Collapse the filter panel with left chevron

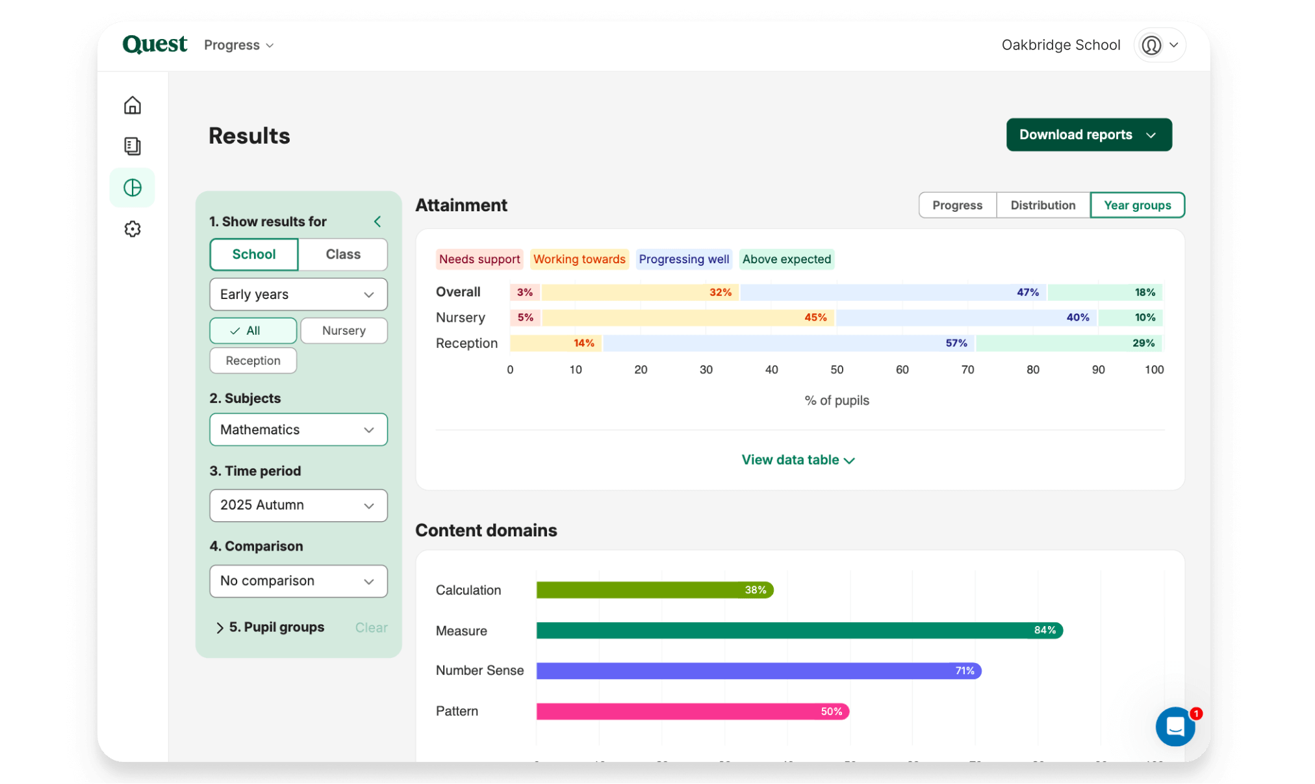(x=377, y=222)
